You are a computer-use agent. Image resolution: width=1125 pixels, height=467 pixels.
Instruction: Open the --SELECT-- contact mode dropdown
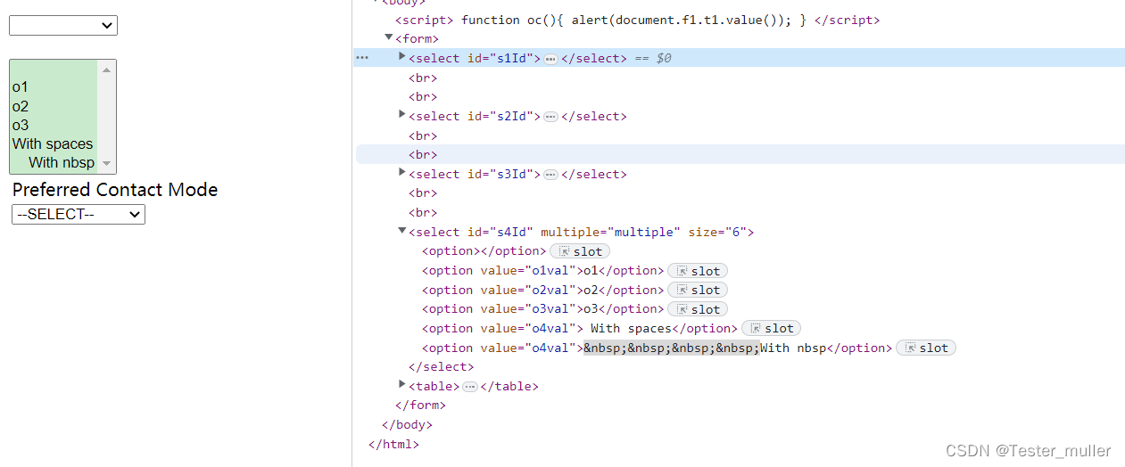tap(79, 214)
